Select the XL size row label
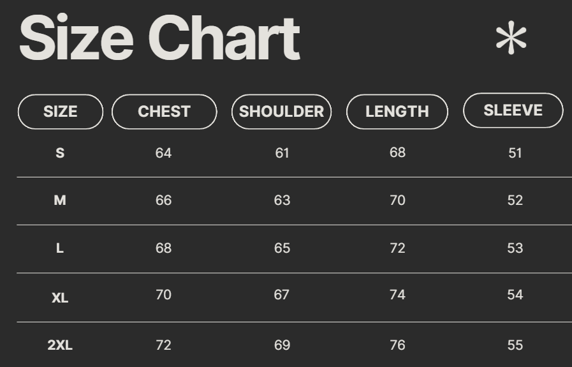This screenshot has width=572, height=367. (x=60, y=297)
